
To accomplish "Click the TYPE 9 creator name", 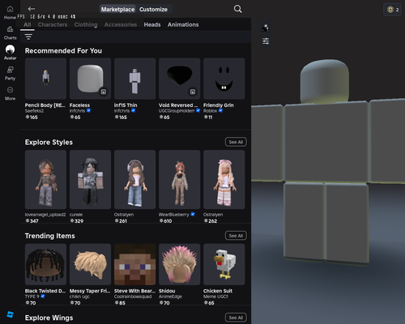I will pos(32,296).
